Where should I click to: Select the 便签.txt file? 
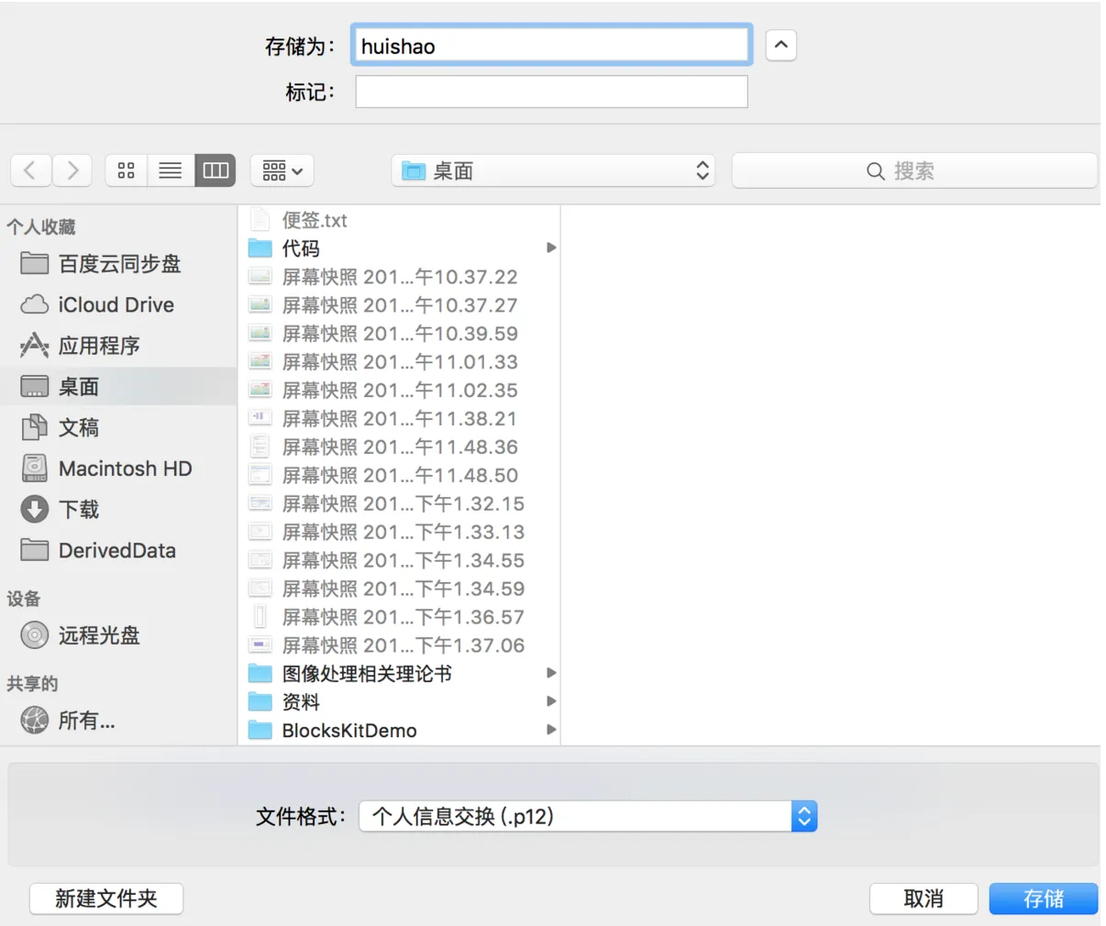point(400,220)
